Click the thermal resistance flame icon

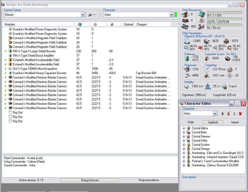pos(200,48)
